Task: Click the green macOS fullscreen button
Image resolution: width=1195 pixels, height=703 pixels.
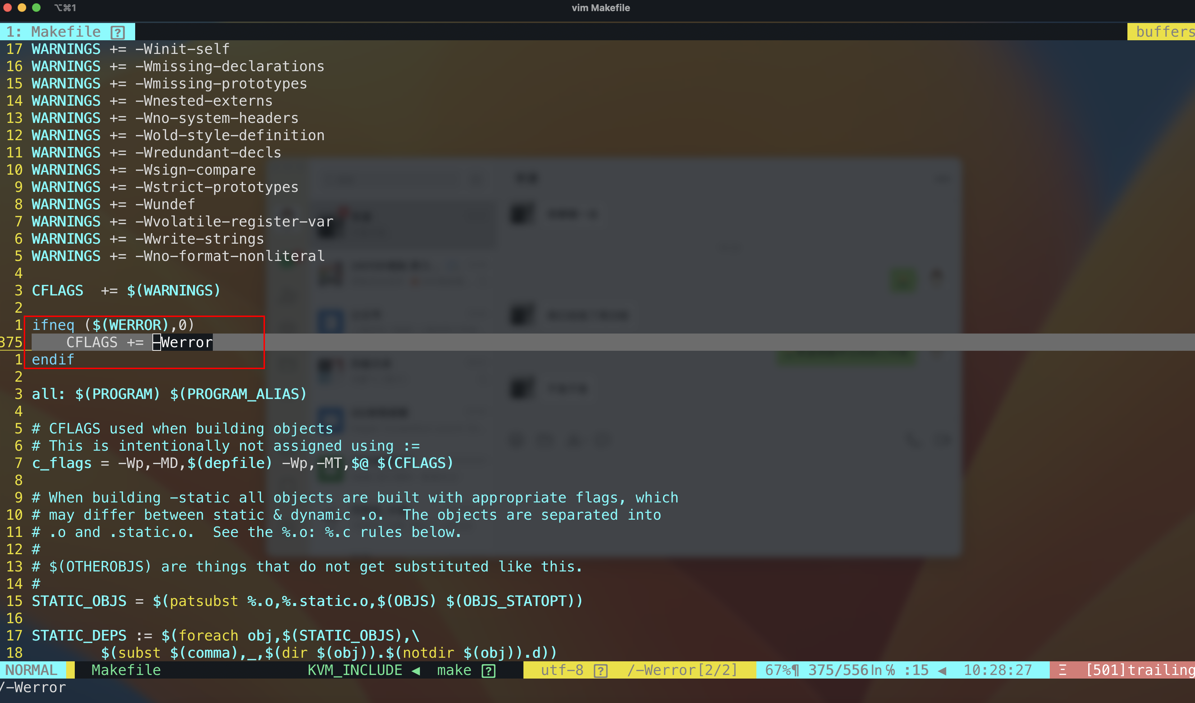Action: [37, 8]
